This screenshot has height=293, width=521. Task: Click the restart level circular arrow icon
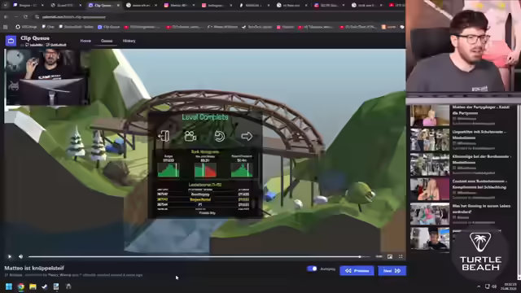click(219, 136)
